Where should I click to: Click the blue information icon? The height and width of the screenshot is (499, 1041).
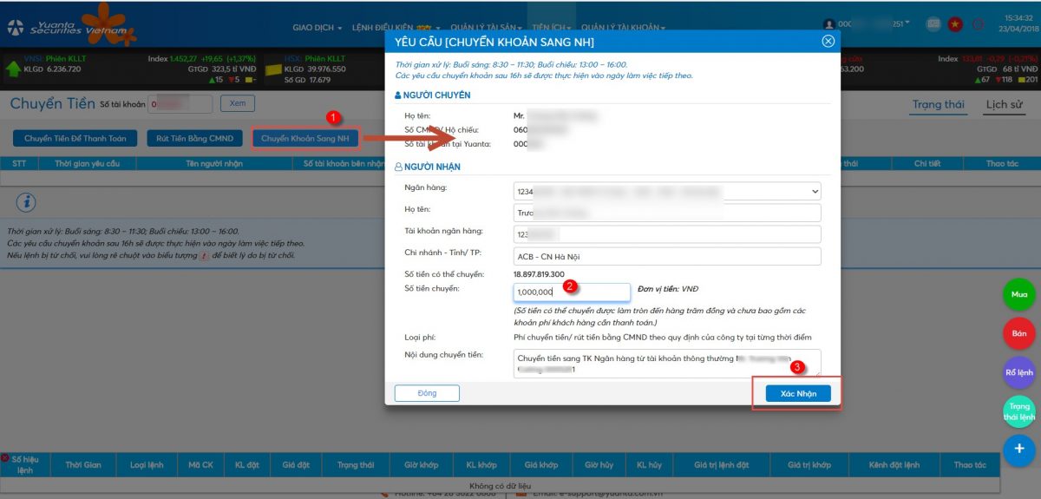tap(27, 202)
